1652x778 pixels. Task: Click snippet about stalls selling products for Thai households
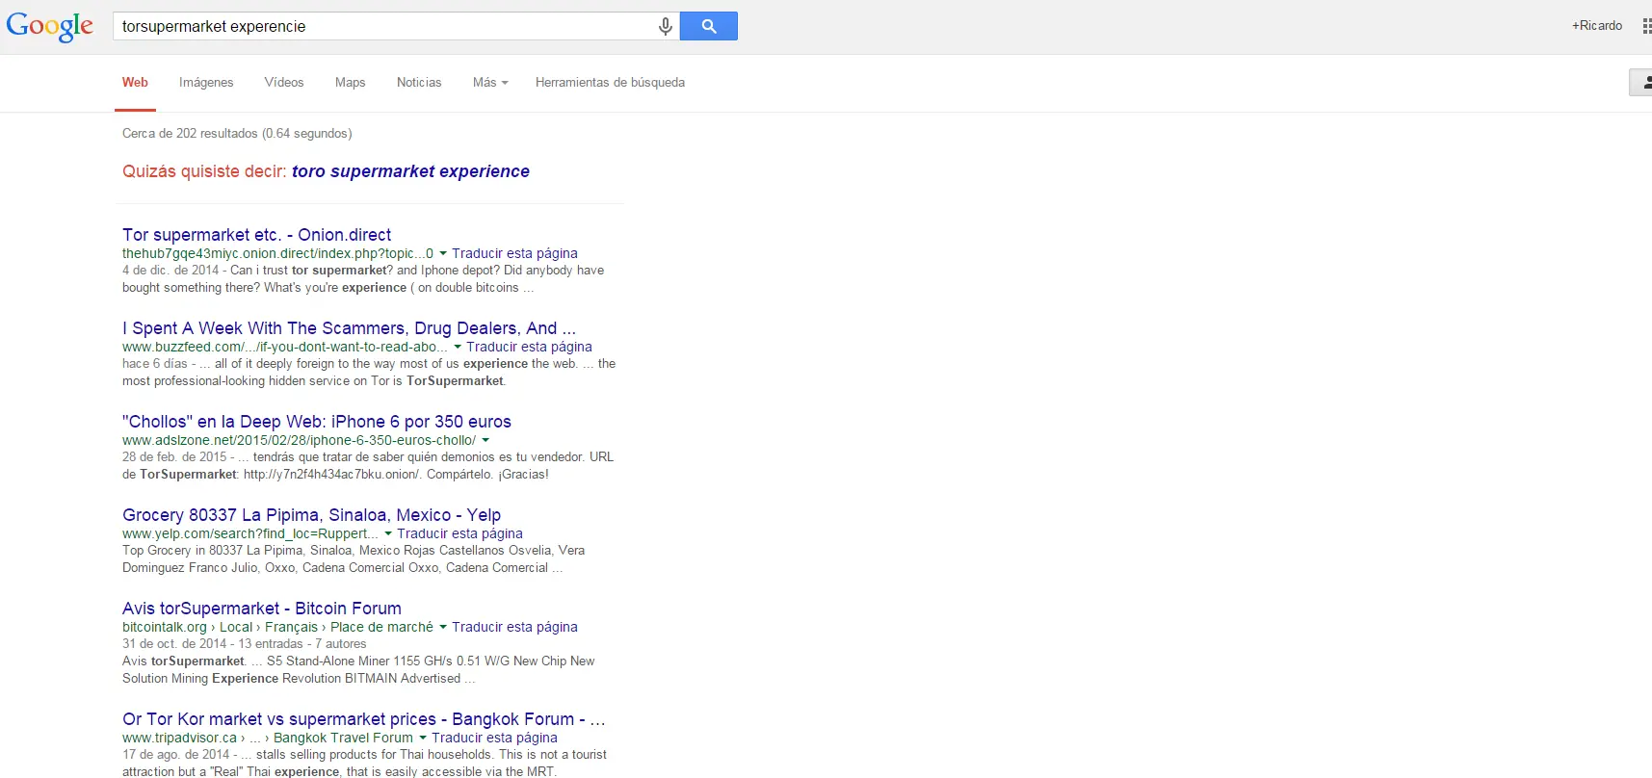(x=364, y=763)
